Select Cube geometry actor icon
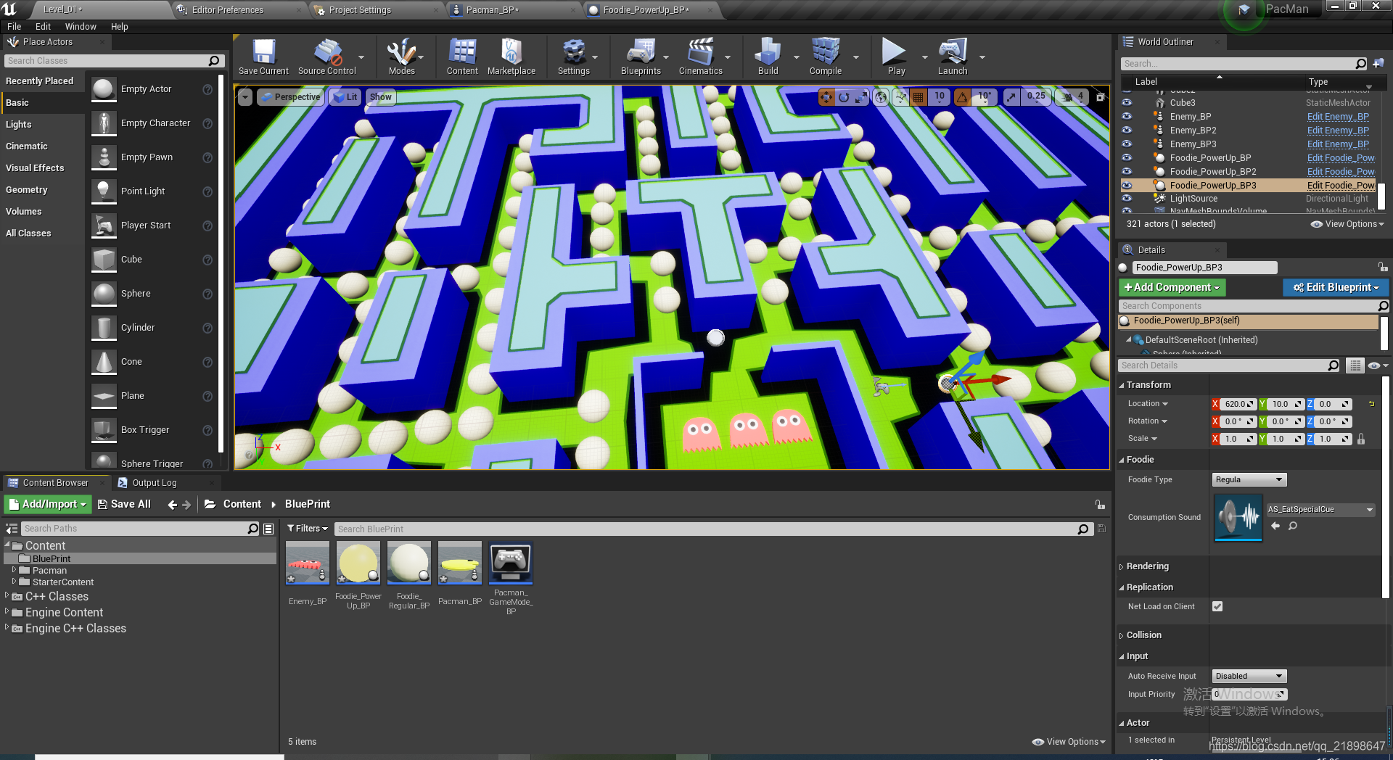Viewport: 1393px width, 760px height. (104, 260)
